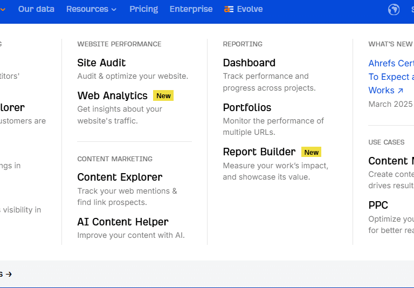The width and height of the screenshot is (414, 288).
Task: Click 'Measure your work's impact,' description
Action: point(275,166)
